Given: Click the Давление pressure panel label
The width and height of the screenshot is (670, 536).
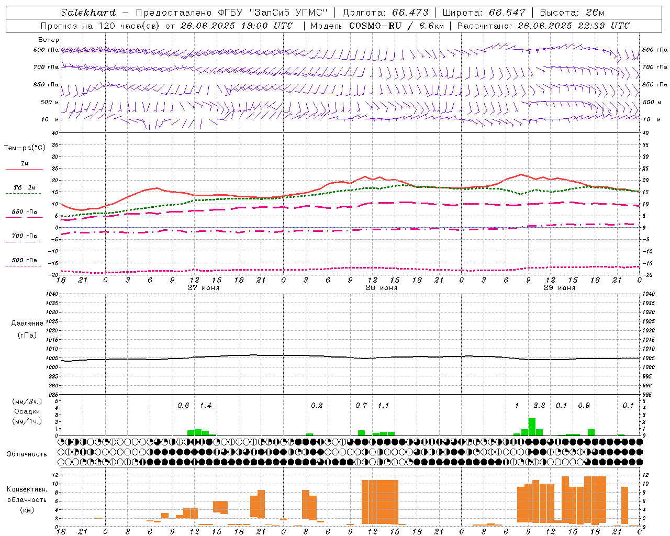Looking at the screenshot, I should (27, 323).
